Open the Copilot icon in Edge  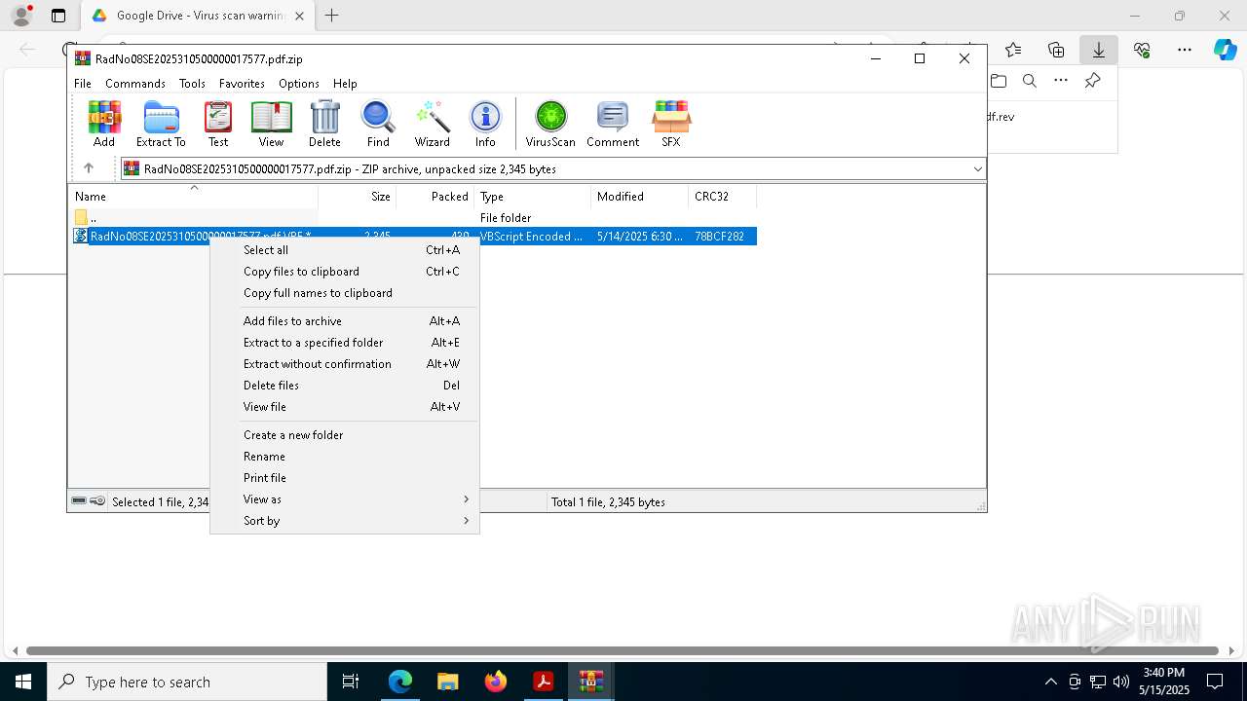click(1225, 50)
